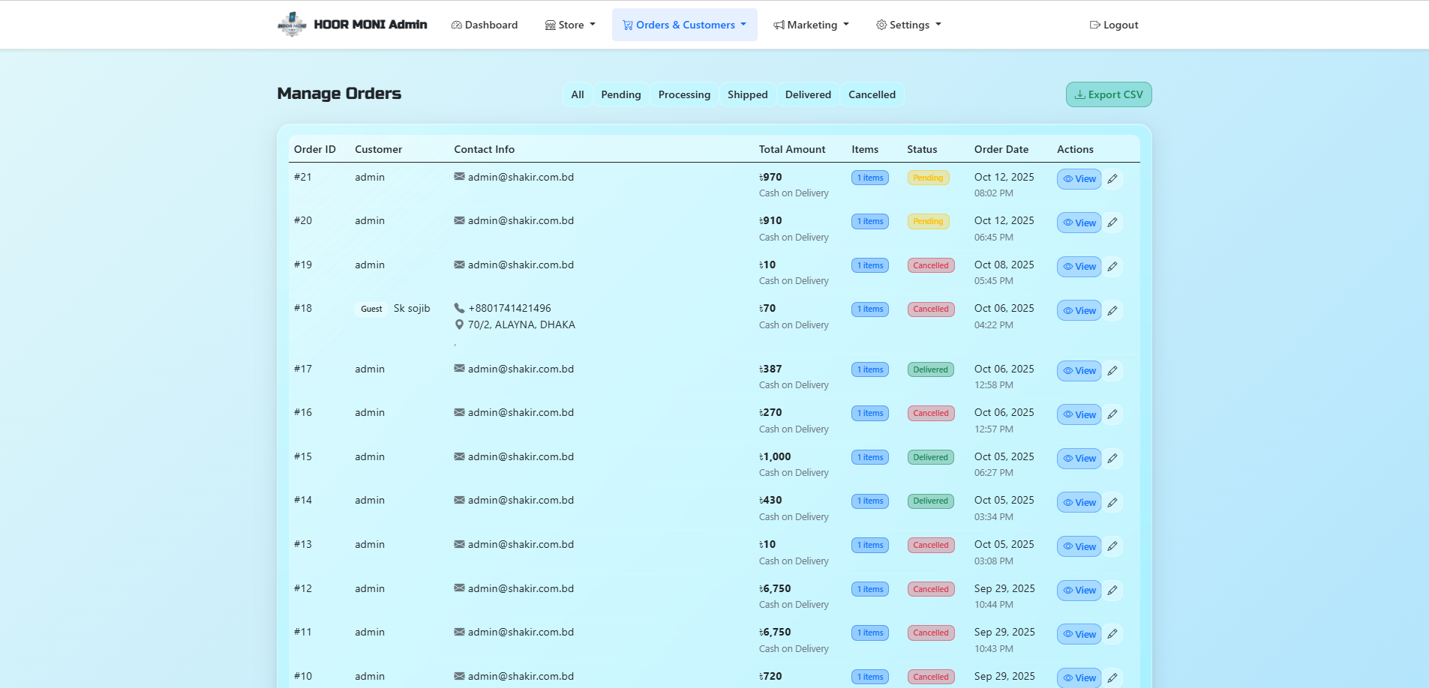Click envelope icon in order #21 row
The width and height of the screenshot is (1429, 688).
click(x=459, y=177)
